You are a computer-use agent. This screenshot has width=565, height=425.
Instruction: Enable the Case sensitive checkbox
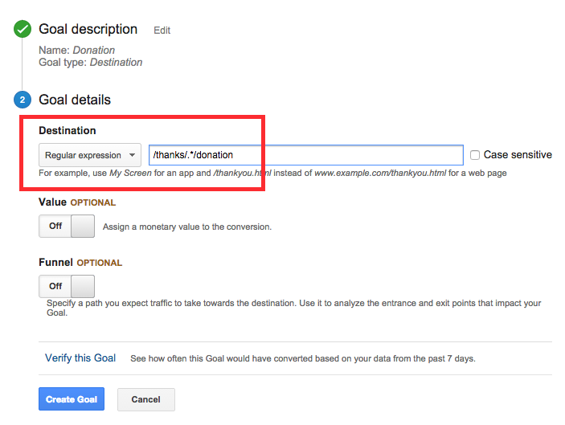click(475, 155)
